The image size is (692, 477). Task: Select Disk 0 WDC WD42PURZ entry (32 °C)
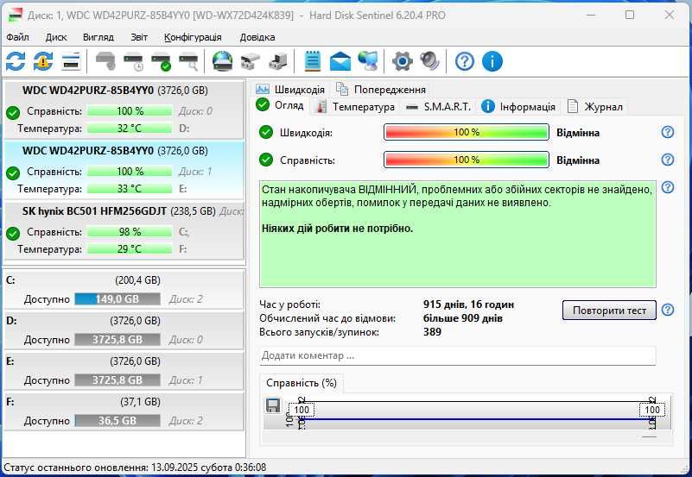point(124,110)
